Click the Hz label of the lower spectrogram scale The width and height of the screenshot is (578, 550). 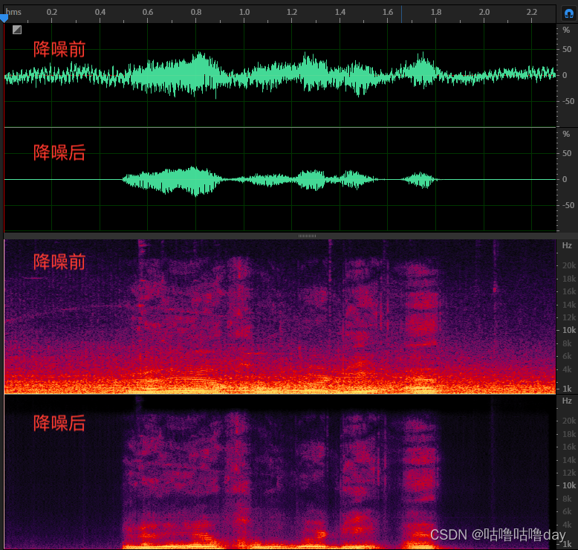pyautogui.click(x=567, y=401)
